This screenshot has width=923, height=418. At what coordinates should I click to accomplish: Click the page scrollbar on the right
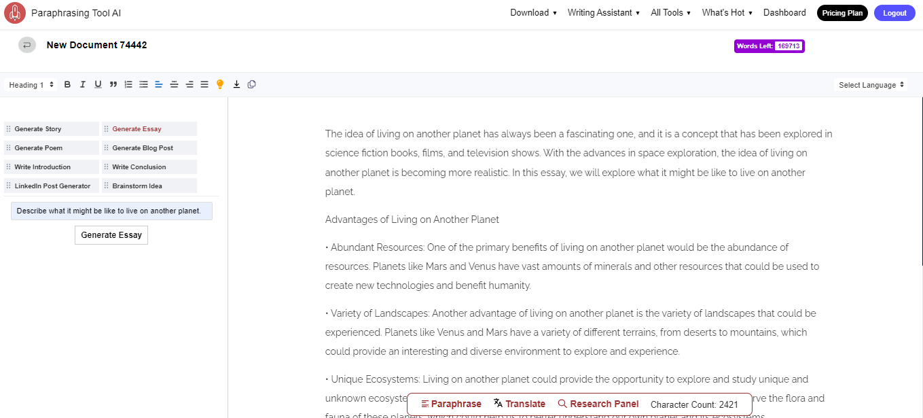click(x=922, y=181)
